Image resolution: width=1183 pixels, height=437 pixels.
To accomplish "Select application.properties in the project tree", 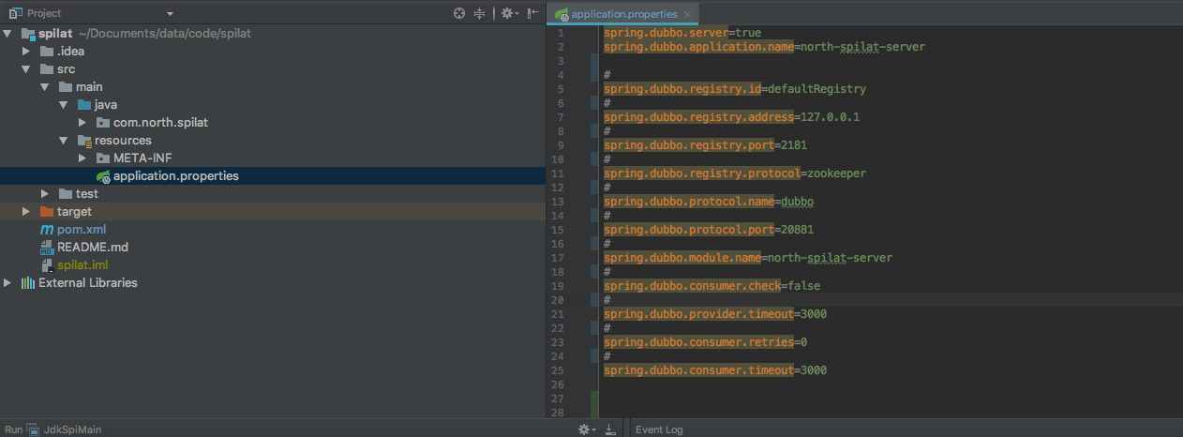I will 176,176.
